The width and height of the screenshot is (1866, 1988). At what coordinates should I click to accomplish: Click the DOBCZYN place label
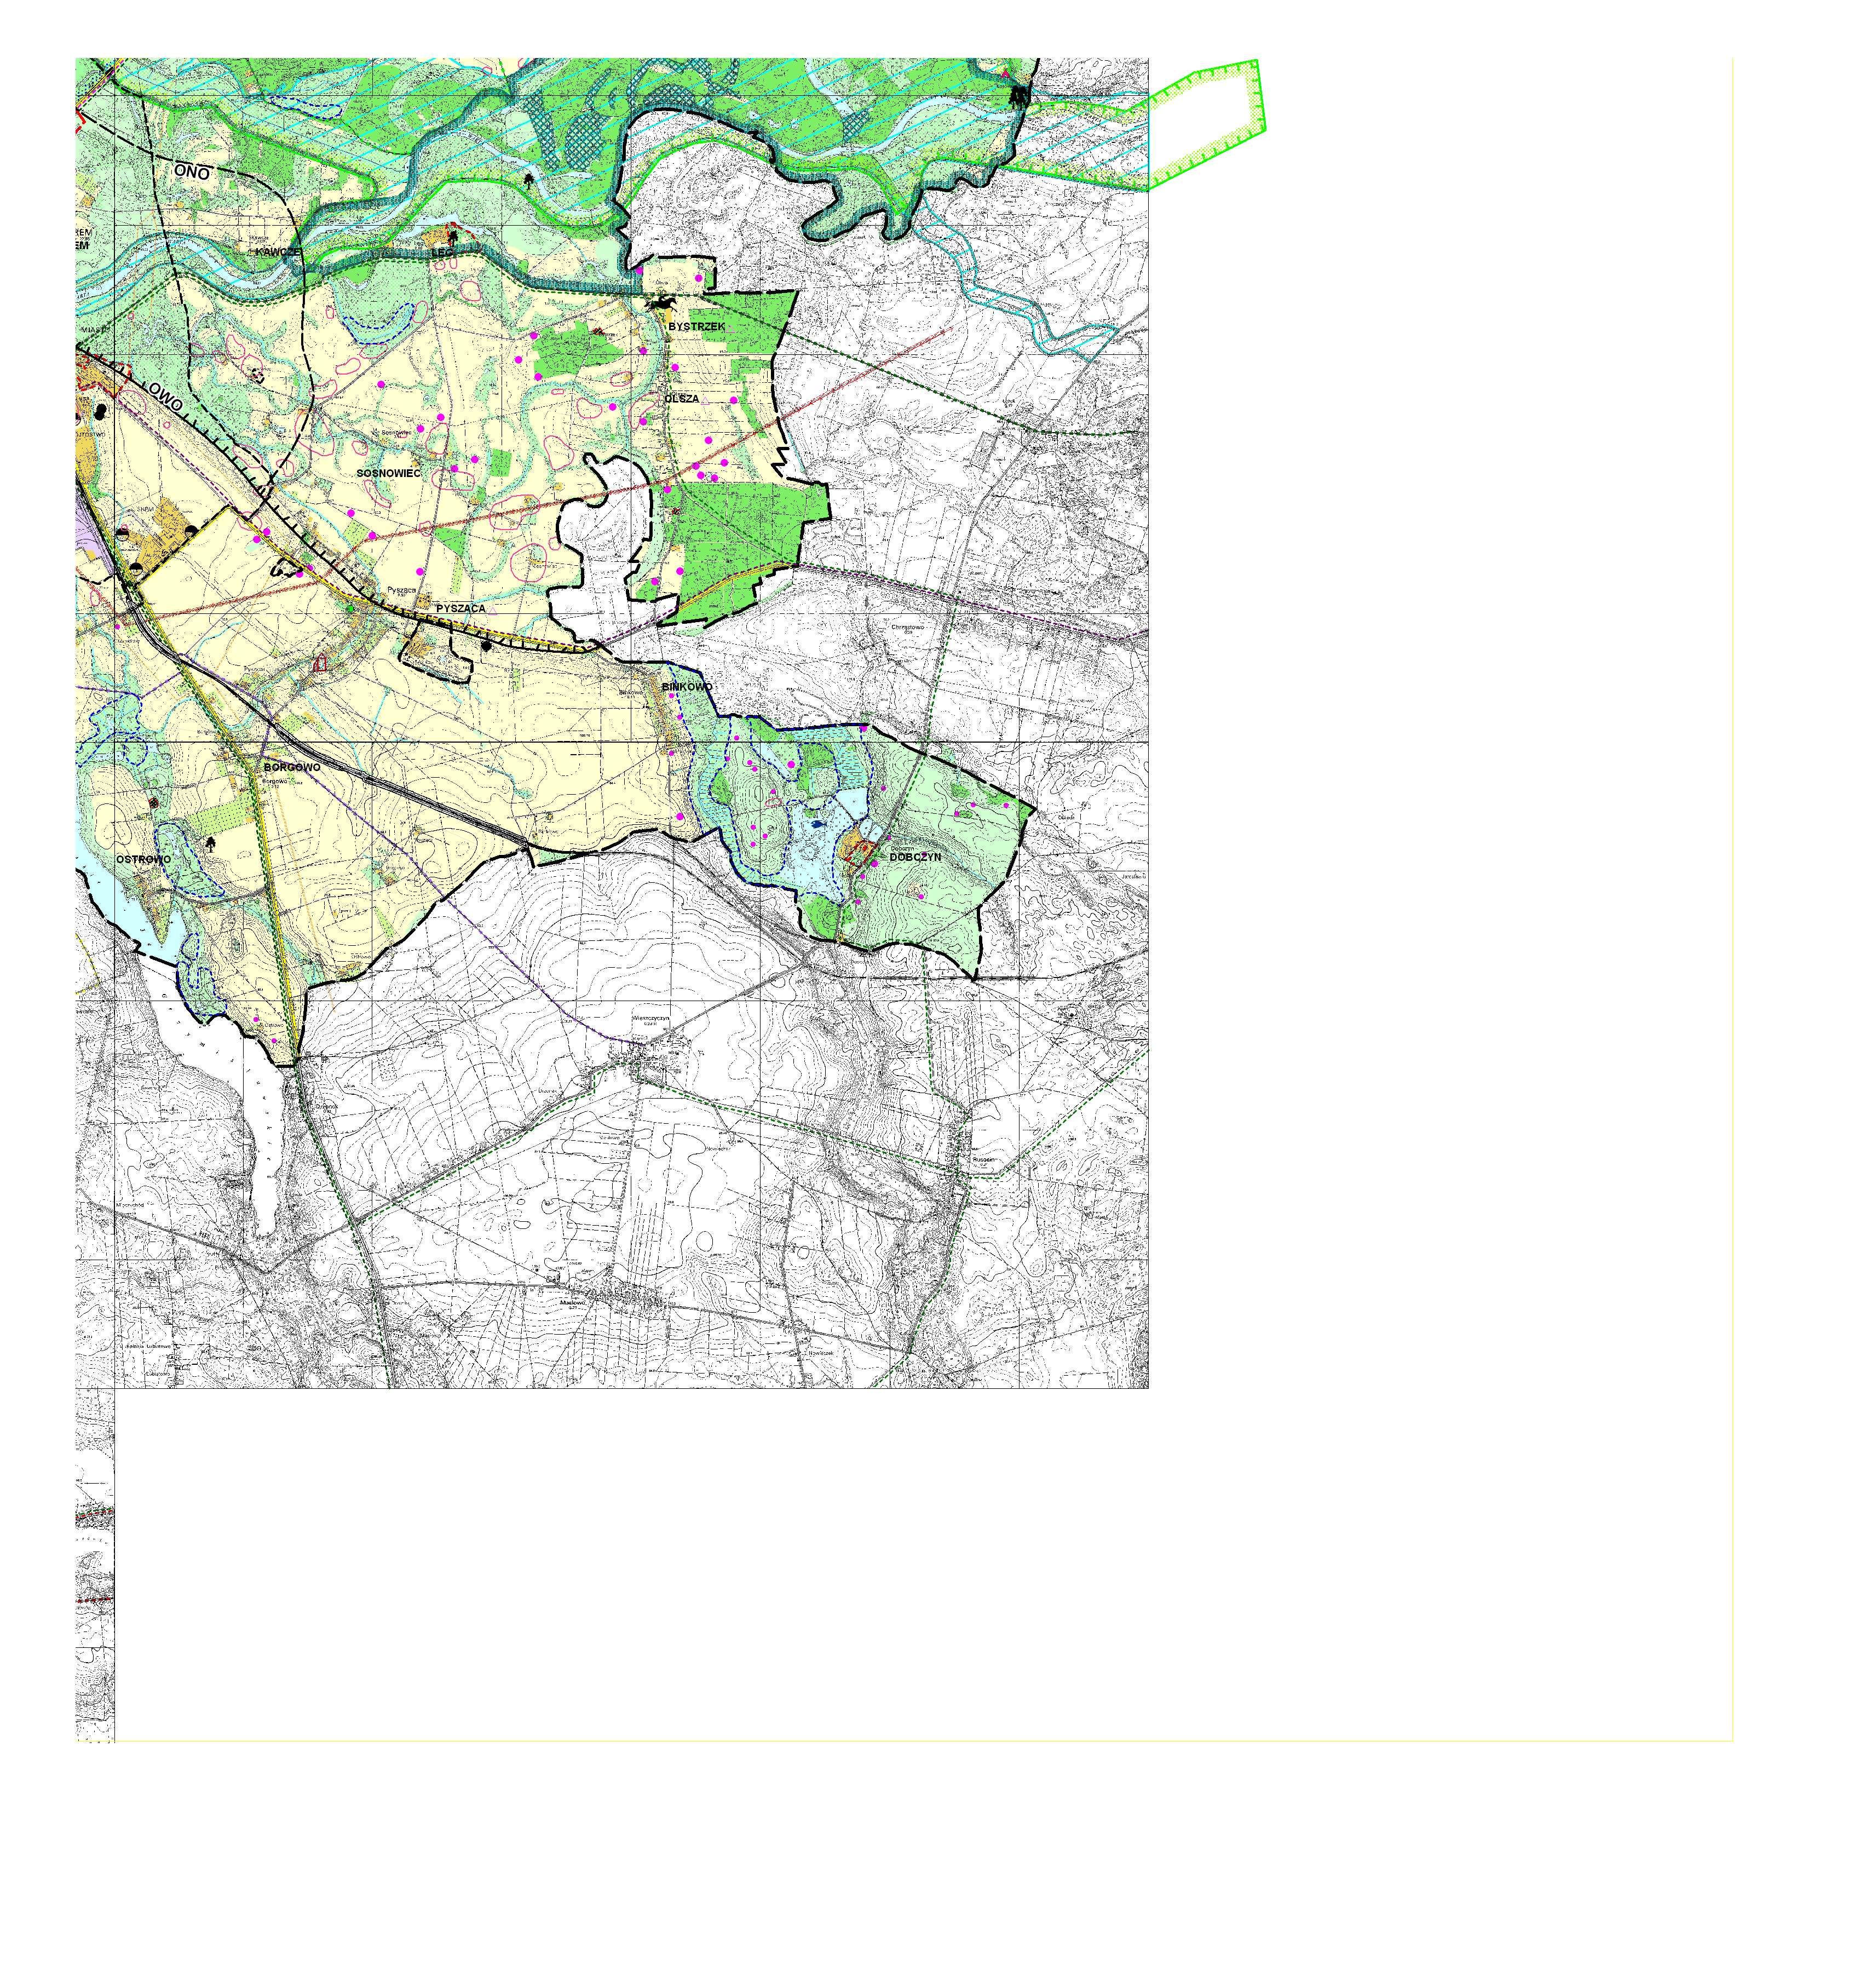915,857
